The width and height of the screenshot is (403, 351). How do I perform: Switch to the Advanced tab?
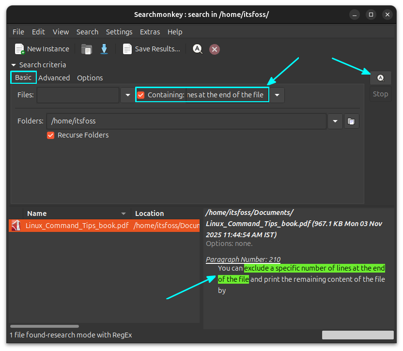tap(54, 77)
